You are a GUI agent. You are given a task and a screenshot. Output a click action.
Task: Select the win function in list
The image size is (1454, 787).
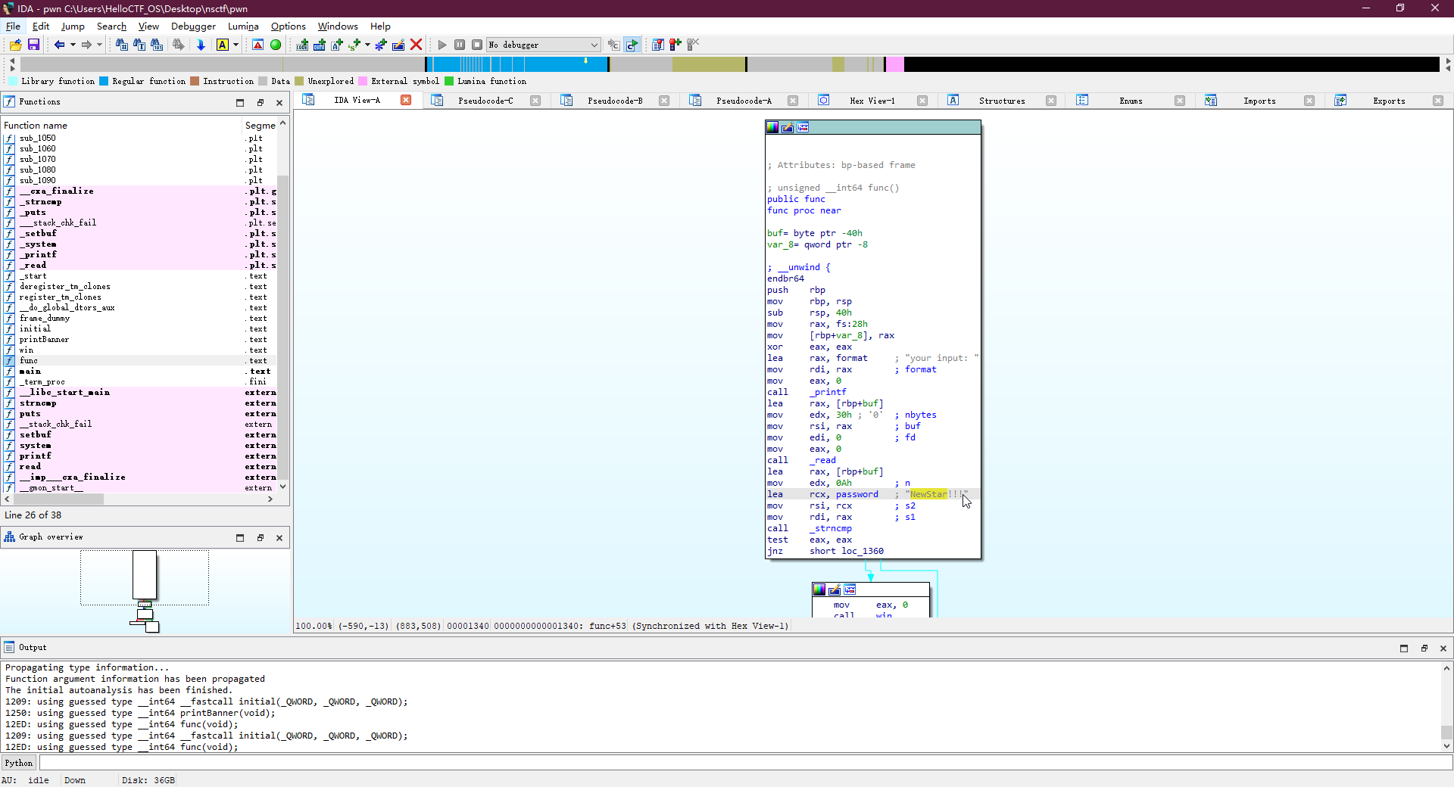click(x=27, y=350)
